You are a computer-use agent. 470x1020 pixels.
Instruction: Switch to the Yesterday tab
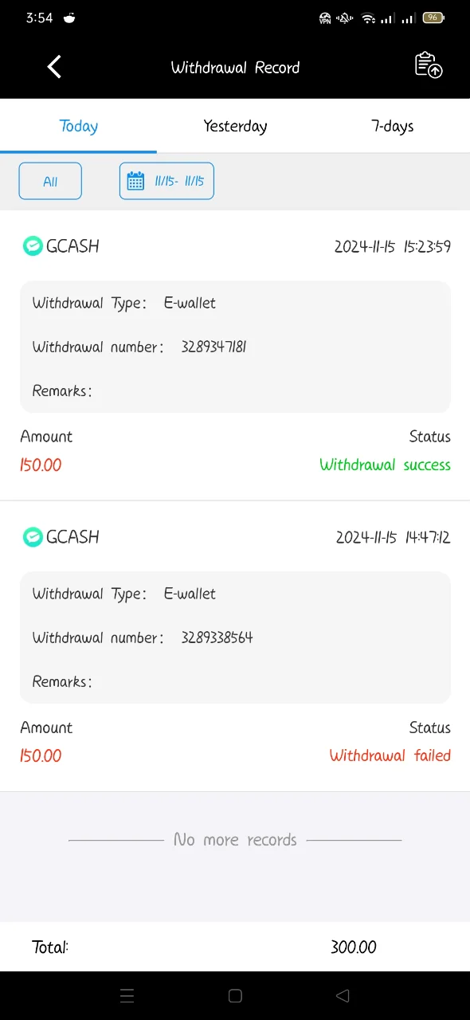point(235,126)
